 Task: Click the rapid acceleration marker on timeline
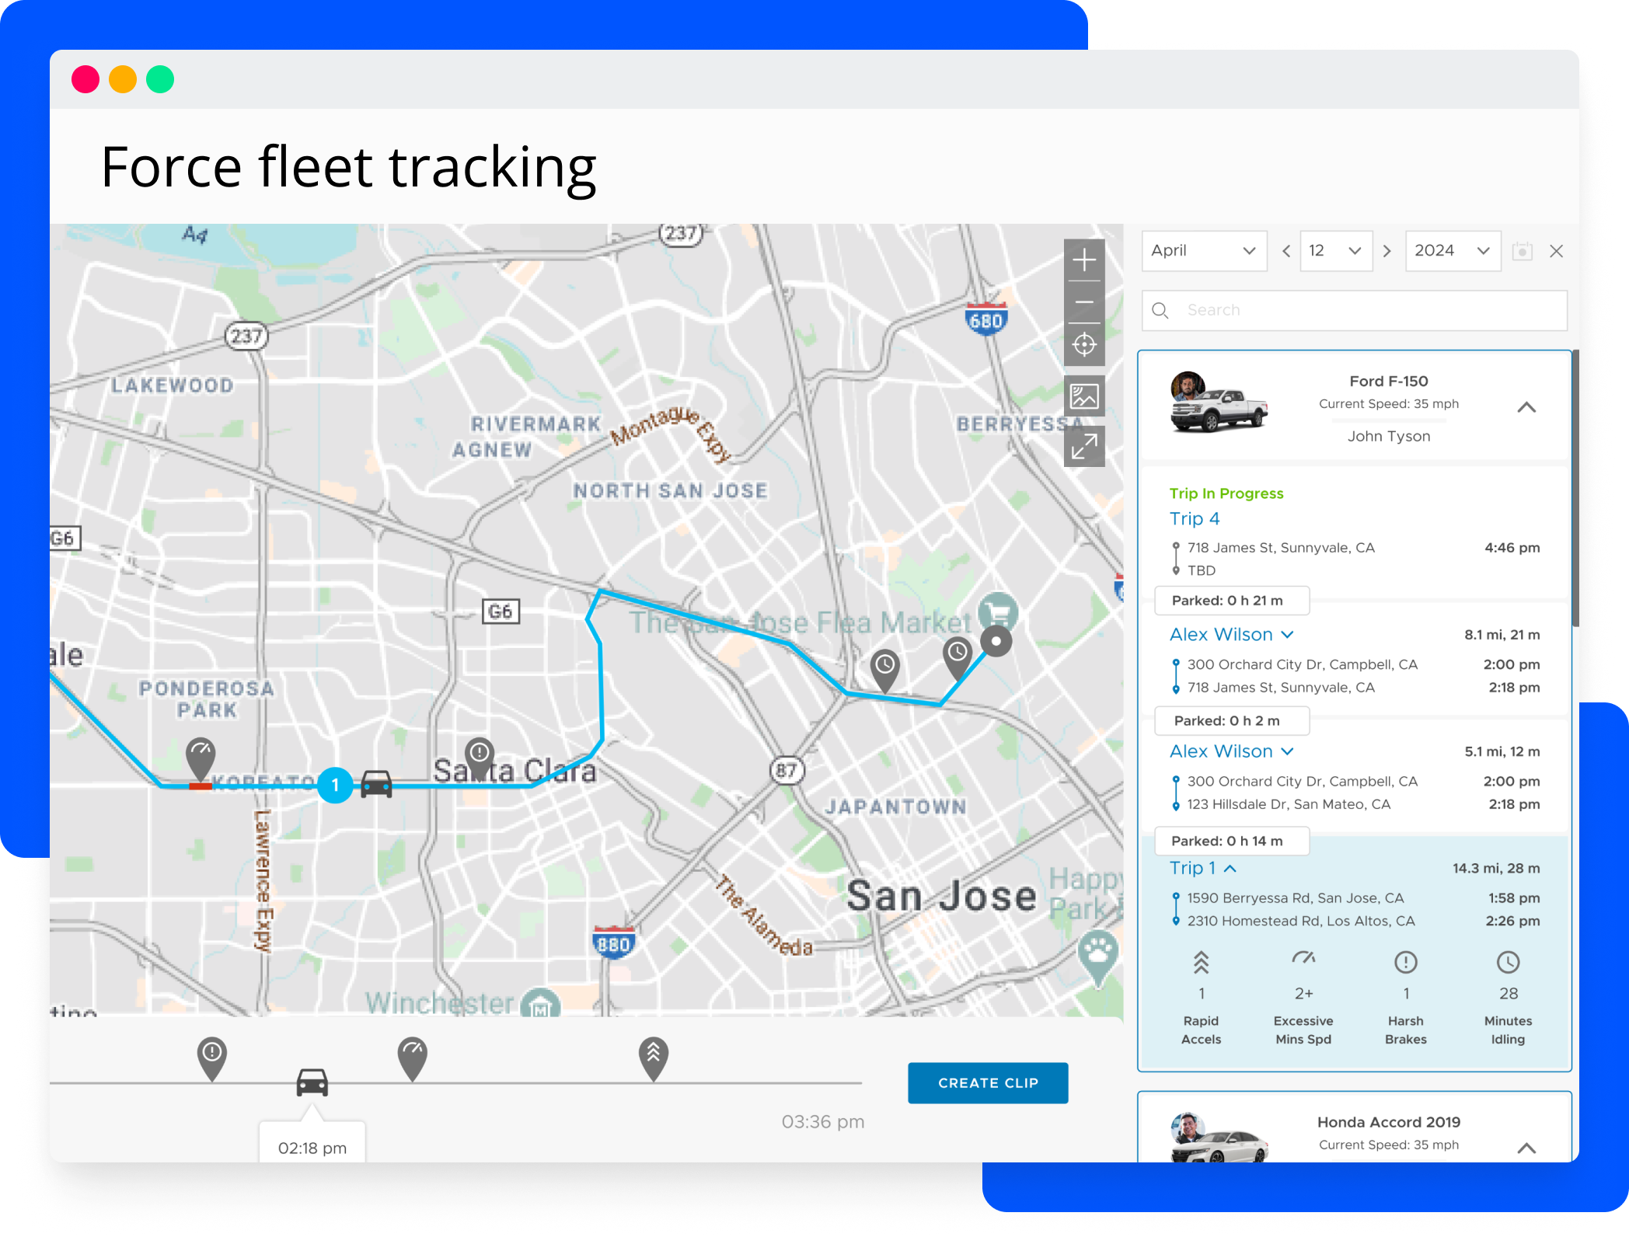(654, 1056)
